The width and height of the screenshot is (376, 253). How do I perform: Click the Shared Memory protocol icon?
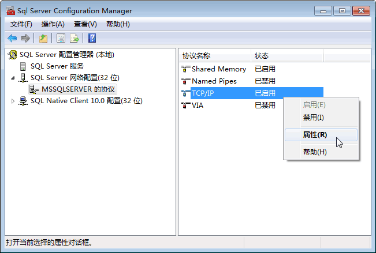pos(185,69)
